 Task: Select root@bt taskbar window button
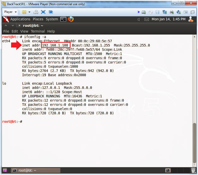pos(35,170)
